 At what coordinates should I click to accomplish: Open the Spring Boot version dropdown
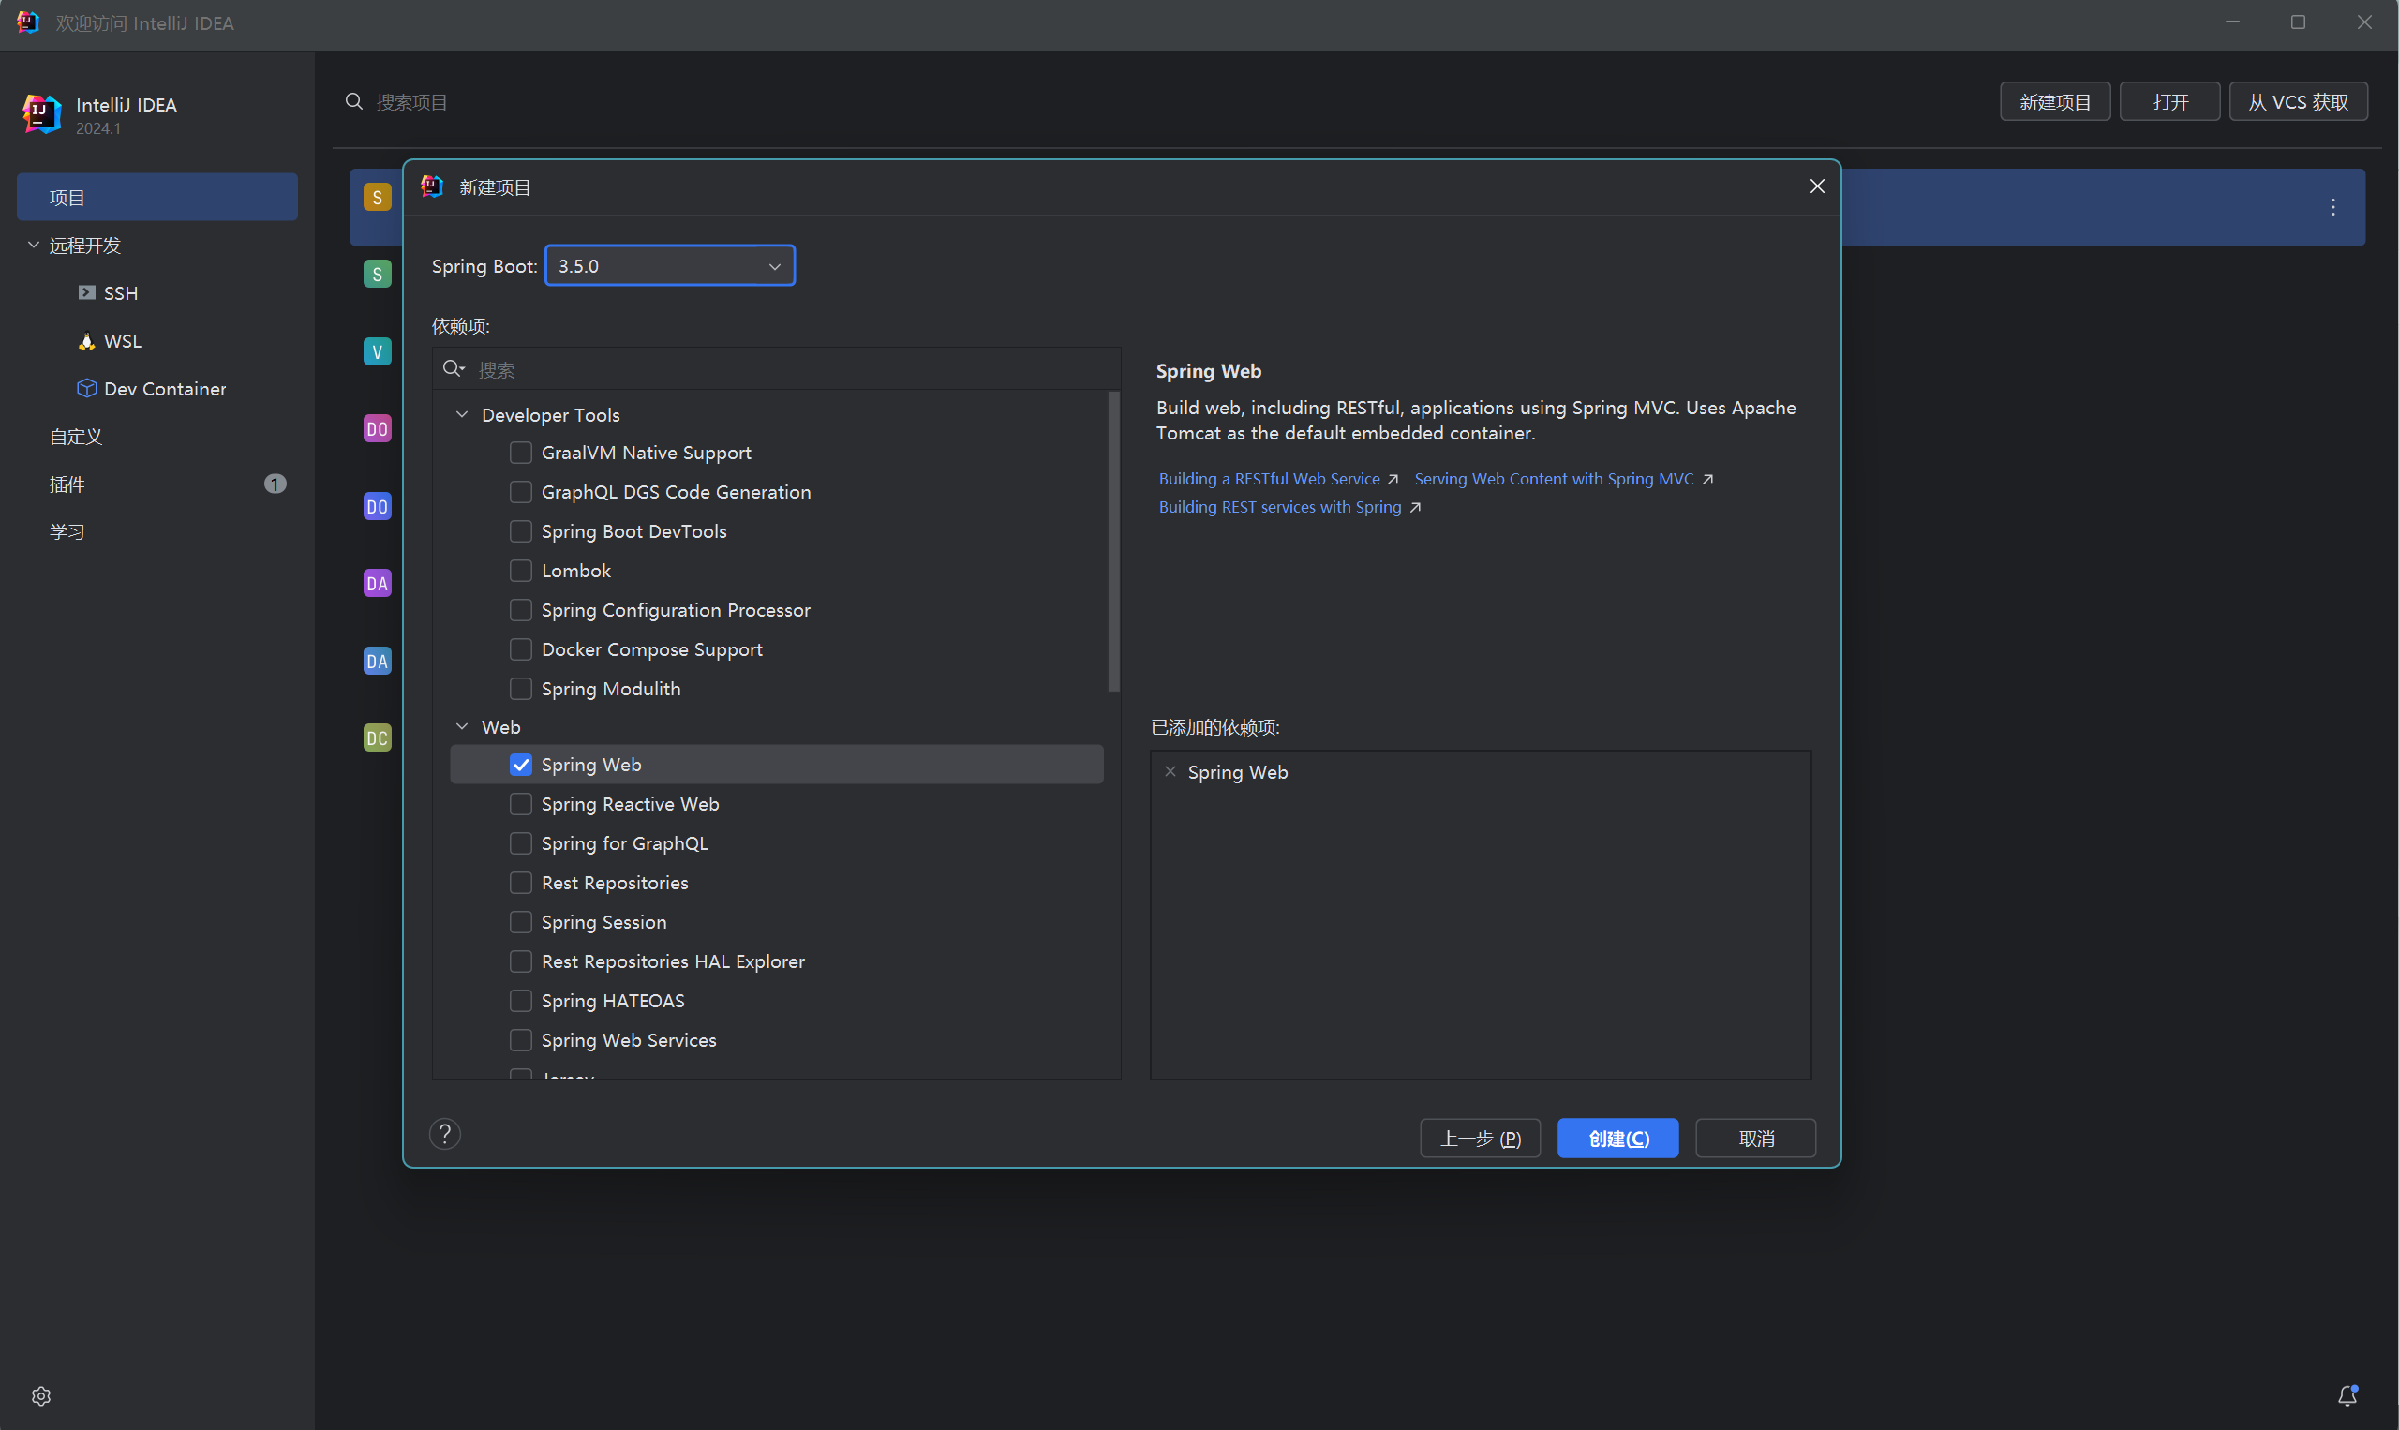coord(670,266)
